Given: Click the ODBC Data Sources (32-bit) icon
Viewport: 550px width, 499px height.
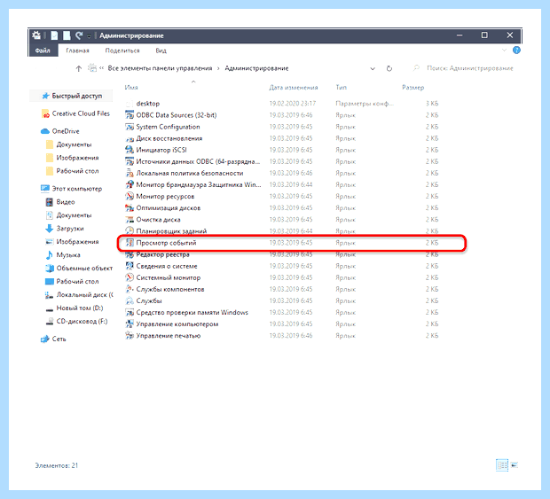Looking at the screenshot, I should pyautogui.click(x=130, y=115).
